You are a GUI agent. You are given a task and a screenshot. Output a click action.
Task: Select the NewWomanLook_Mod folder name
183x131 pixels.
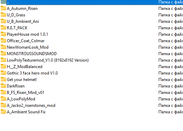pos(28,47)
